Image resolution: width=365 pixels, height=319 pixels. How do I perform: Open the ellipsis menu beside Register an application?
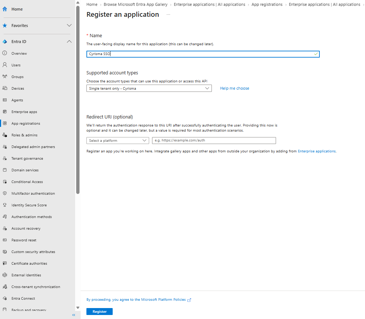(x=168, y=15)
